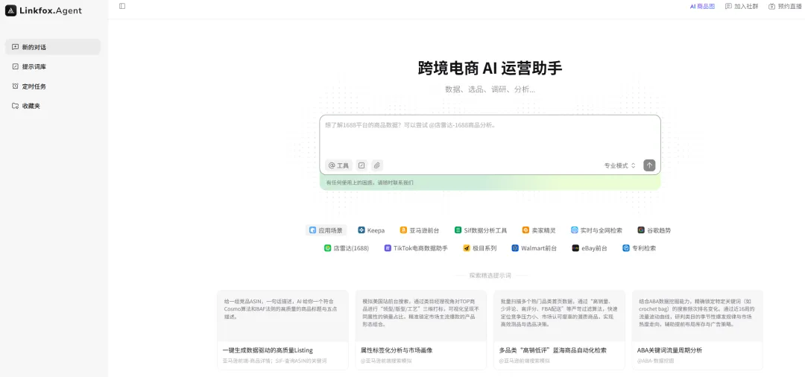Select the 谷歌趋势 tool tag
This screenshot has height=377, width=805.
(654, 230)
